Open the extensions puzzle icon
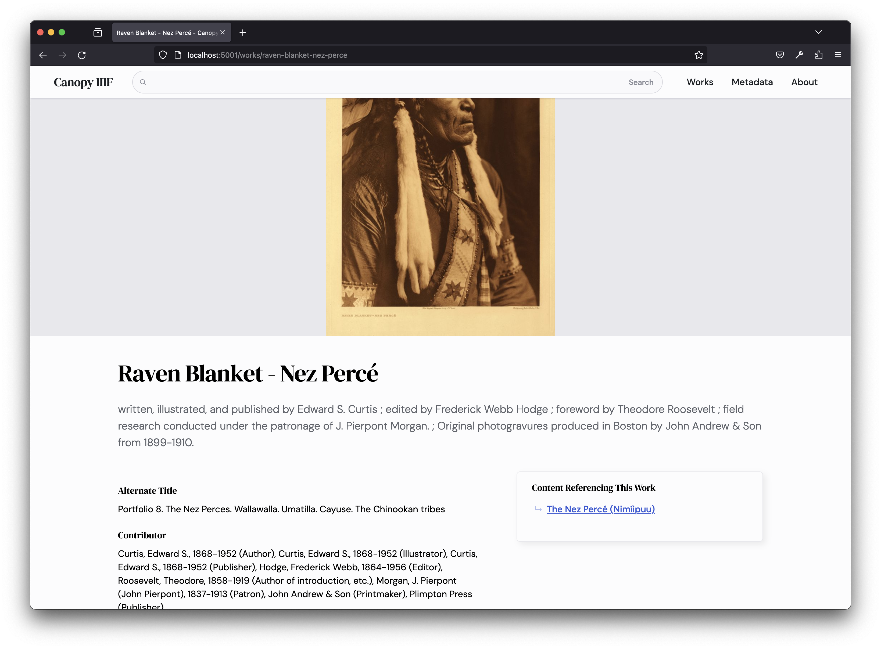 pos(819,55)
